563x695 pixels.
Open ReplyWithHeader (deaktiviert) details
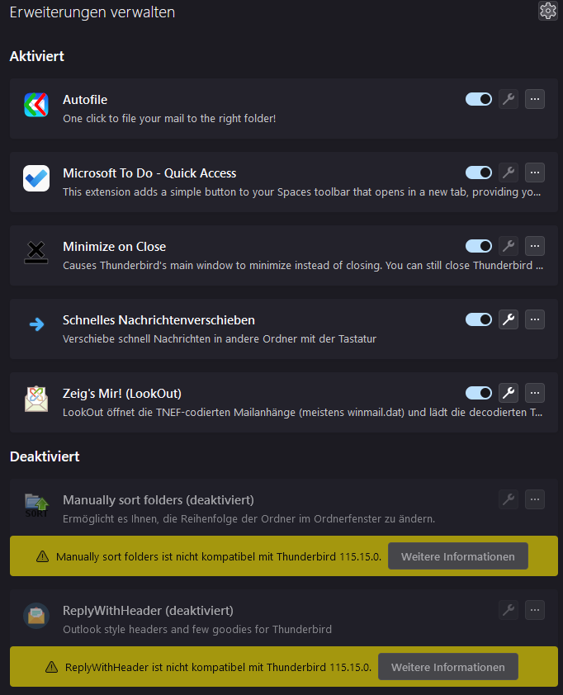point(148,611)
